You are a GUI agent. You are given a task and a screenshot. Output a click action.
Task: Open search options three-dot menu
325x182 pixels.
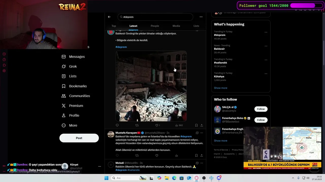coord(201,17)
